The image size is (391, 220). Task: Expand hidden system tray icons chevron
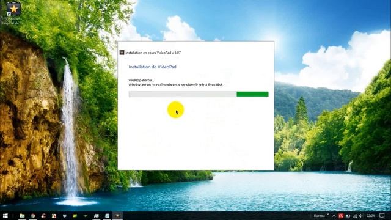(x=334, y=216)
